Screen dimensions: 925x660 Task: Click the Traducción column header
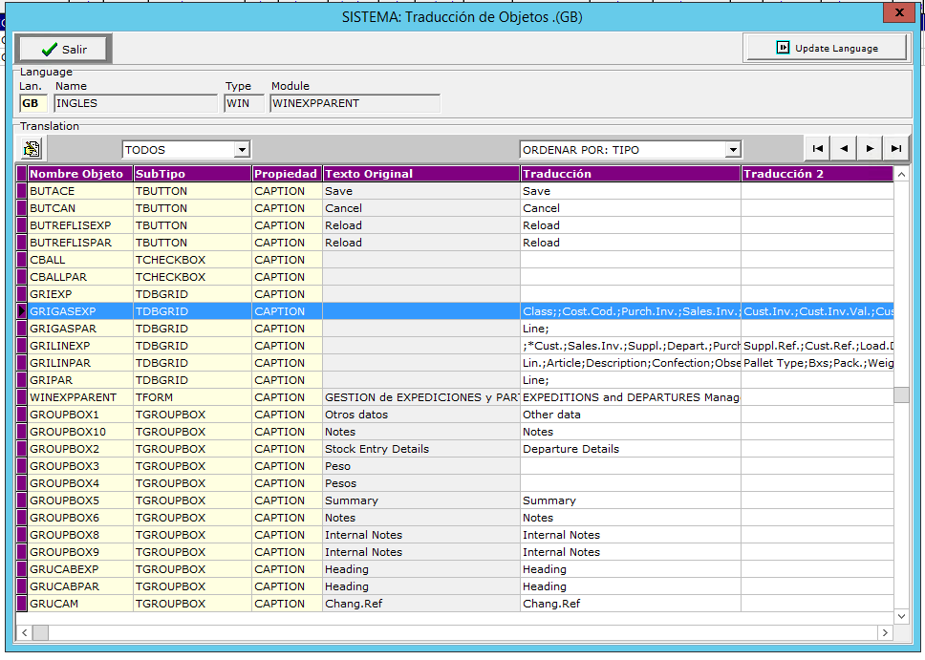pos(631,174)
